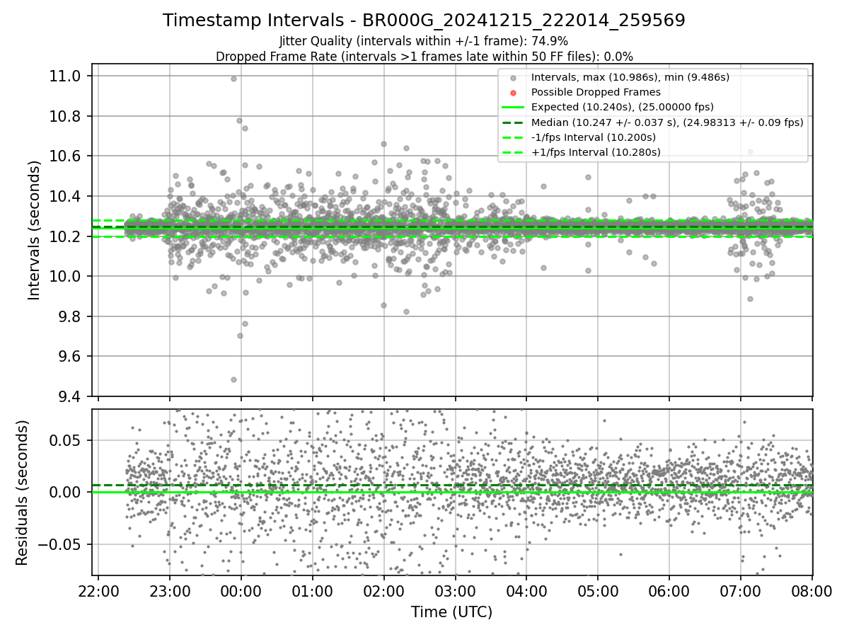849x637 pixels.
Task: Select the 'Dropped Frame Rate' 0.0% subtitle line
Action: coord(424,56)
